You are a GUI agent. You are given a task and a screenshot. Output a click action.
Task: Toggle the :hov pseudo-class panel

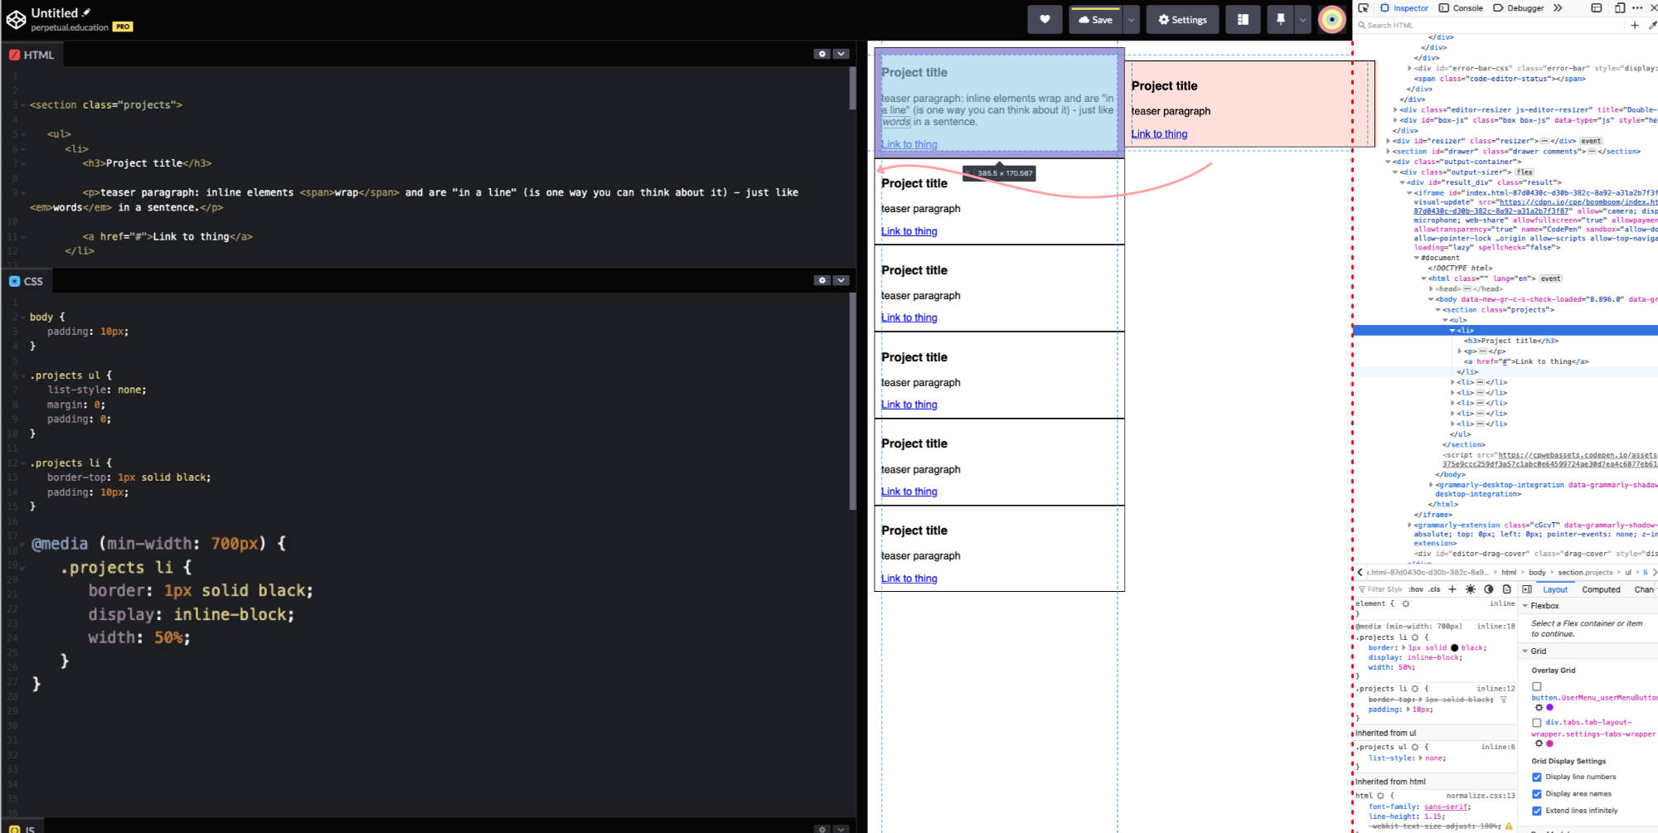point(1416,589)
